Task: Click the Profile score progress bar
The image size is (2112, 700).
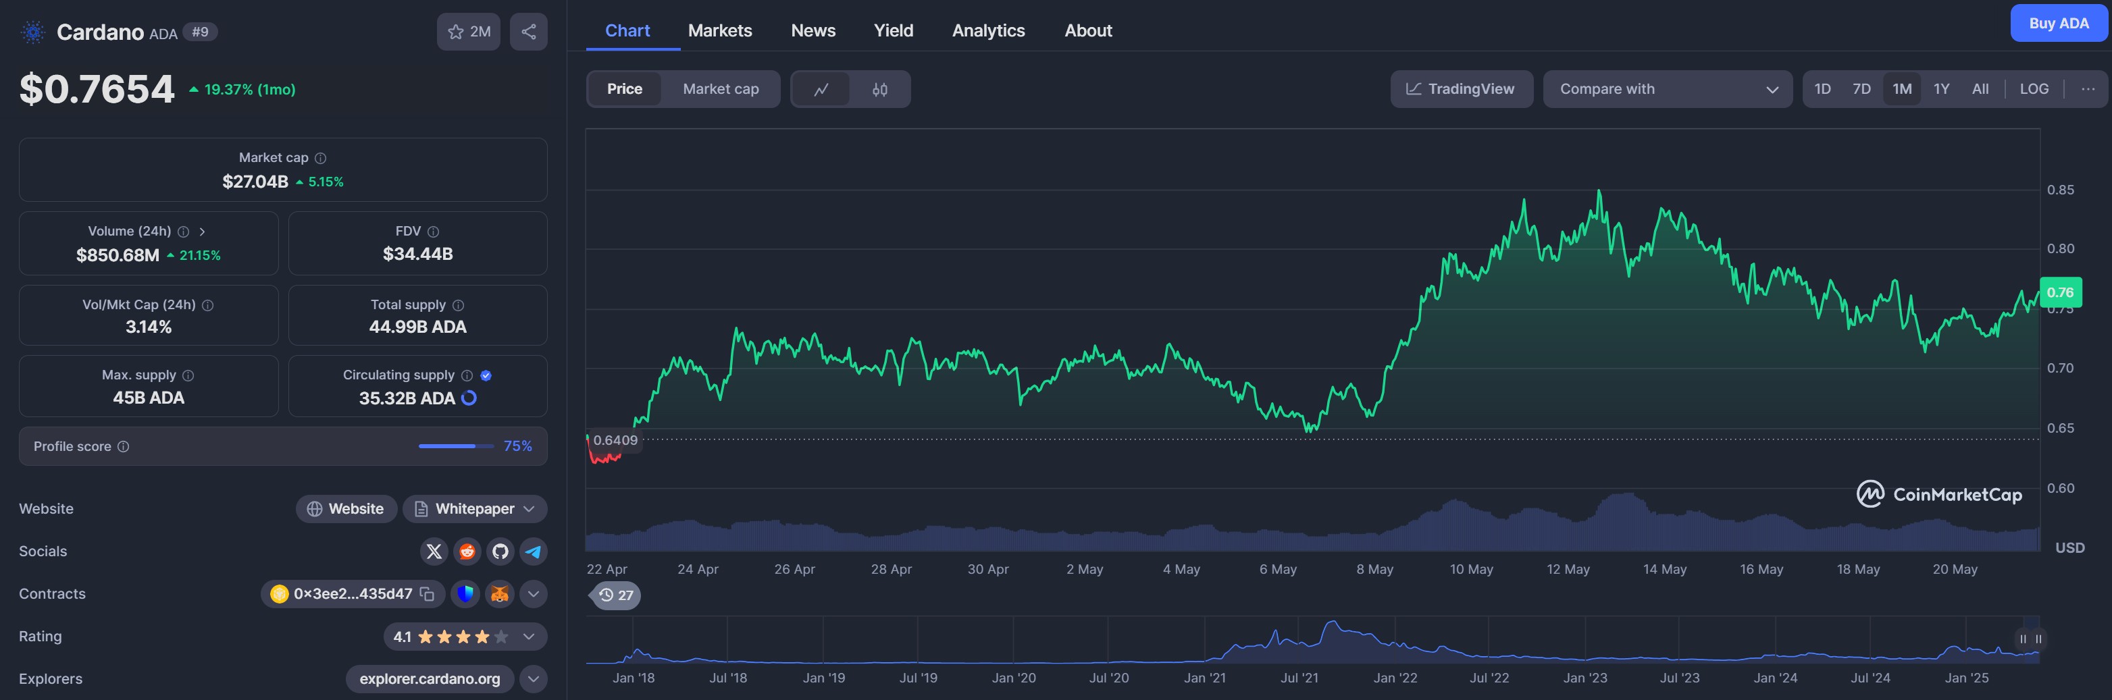Action: click(456, 446)
